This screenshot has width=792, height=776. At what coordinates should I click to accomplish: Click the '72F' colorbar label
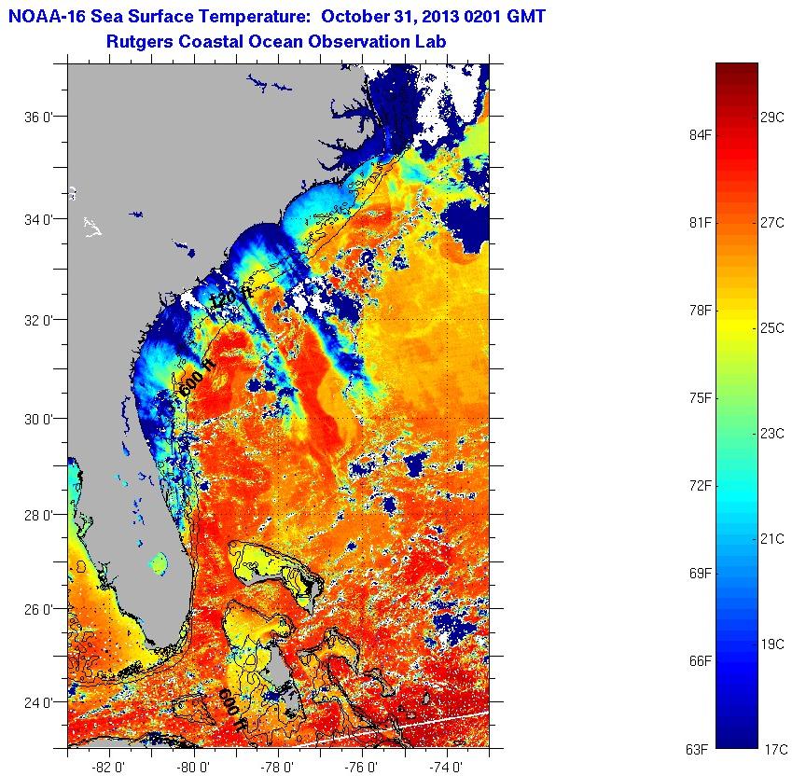701,486
